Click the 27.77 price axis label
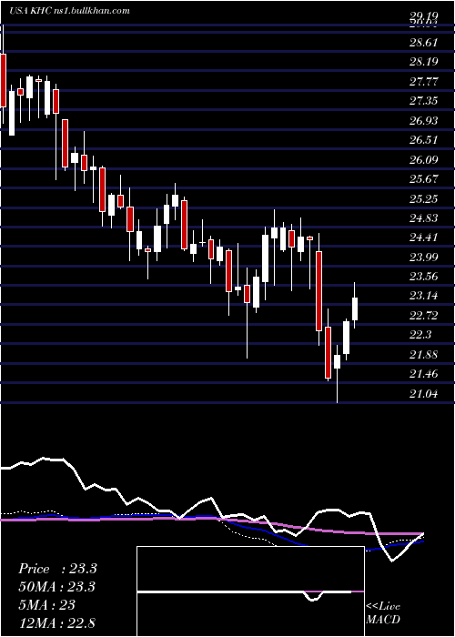The width and height of the screenshot is (455, 637). 423,82
